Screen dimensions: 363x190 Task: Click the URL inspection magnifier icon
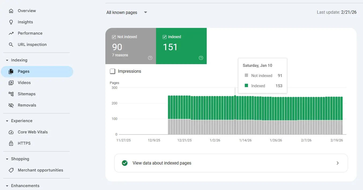(11, 44)
